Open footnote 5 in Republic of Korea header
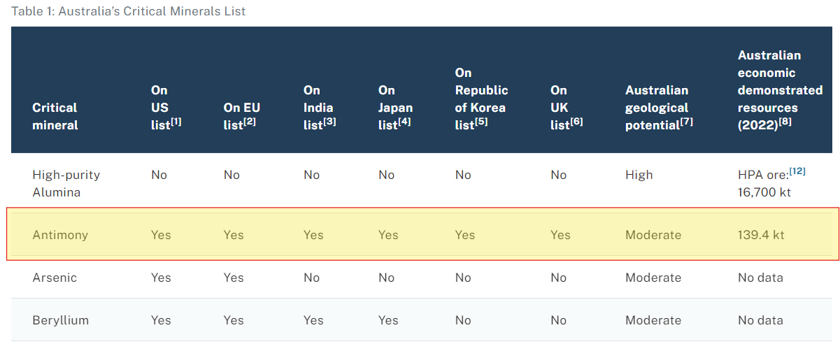Viewport: 840px width, 344px height. (x=481, y=122)
